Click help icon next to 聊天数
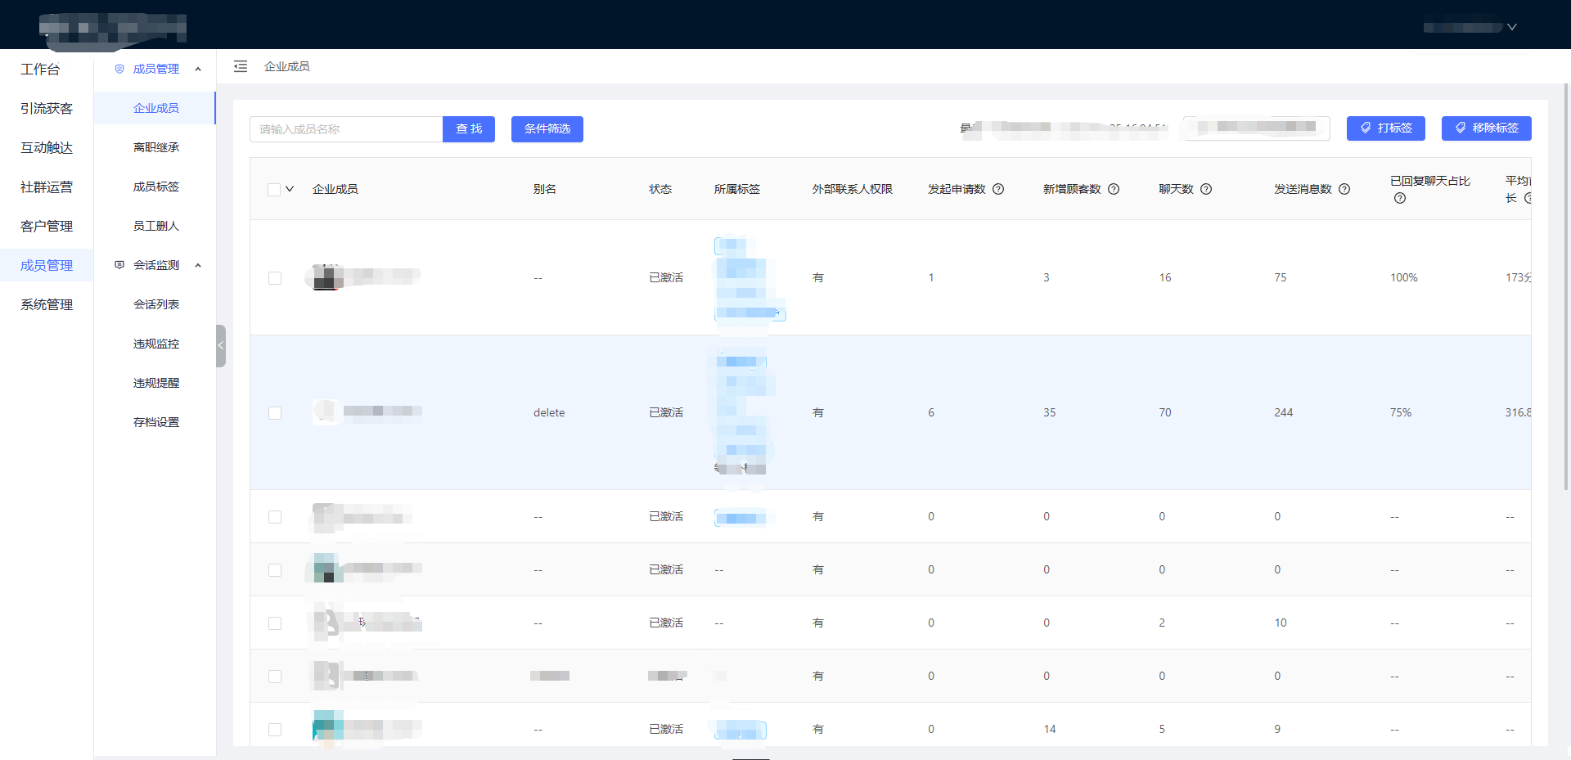This screenshot has width=1571, height=760. coord(1206,189)
